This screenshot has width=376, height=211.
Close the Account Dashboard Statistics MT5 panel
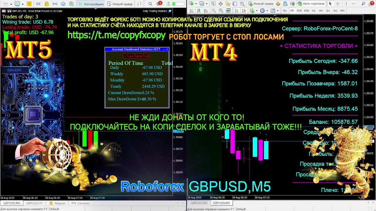pyautogui.click(x=167, y=49)
